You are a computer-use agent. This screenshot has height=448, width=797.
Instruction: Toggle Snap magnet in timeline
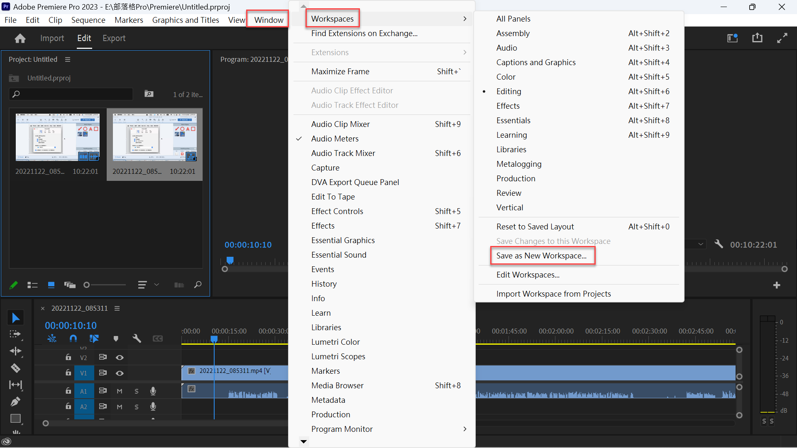pyautogui.click(x=73, y=338)
